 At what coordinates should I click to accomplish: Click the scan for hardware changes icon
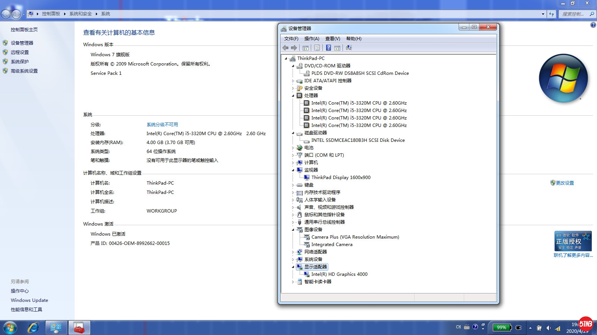[348, 48]
